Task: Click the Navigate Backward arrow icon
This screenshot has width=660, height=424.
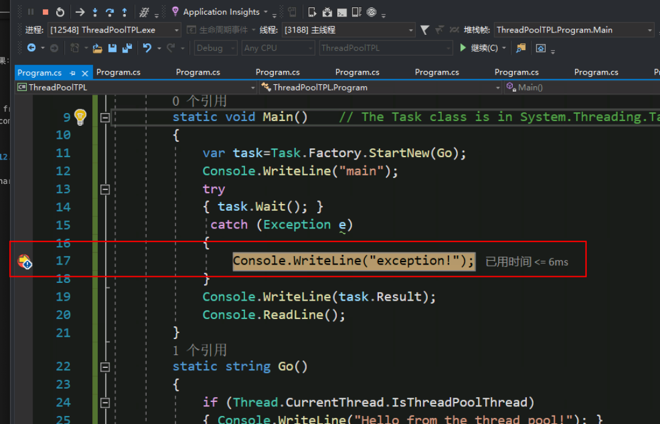Action: (x=31, y=48)
